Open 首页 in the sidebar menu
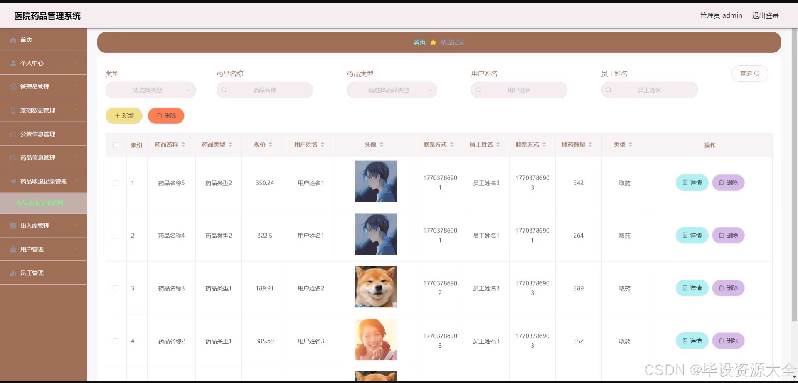The image size is (798, 383). 44,39
